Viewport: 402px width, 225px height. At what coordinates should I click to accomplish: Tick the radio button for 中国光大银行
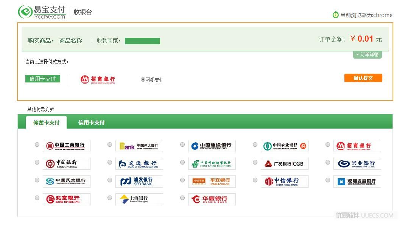(x=110, y=144)
